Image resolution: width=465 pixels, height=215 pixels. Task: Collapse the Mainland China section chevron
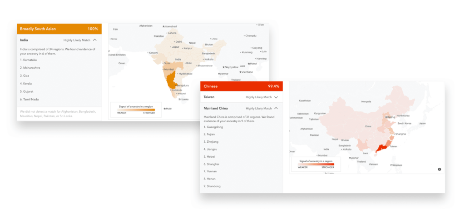tap(276, 108)
